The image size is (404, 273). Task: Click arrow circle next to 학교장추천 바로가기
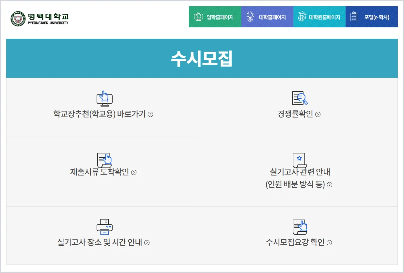click(x=150, y=114)
